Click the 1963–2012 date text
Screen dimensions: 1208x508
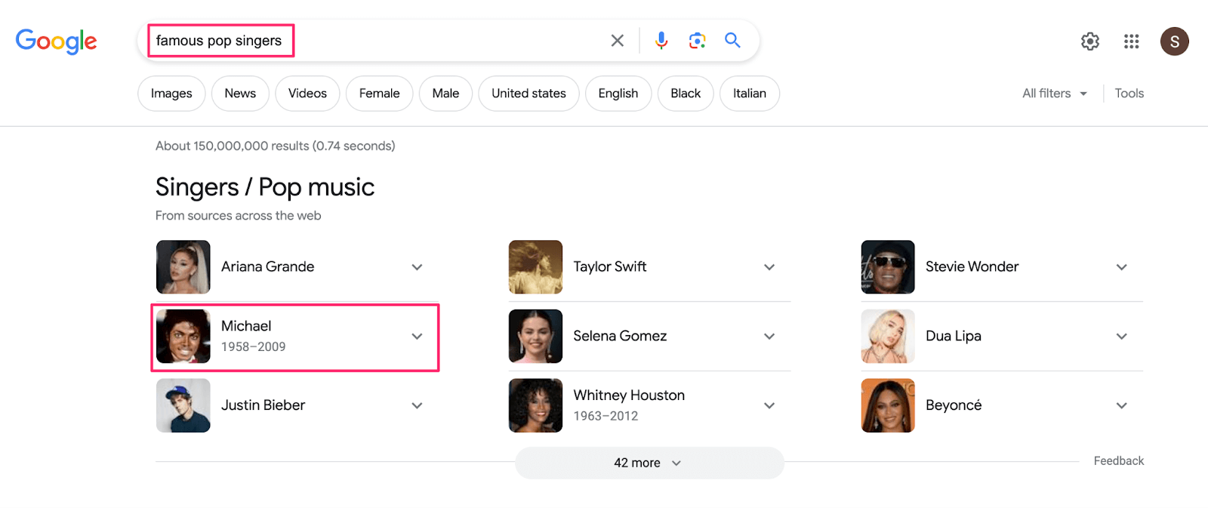pos(606,416)
